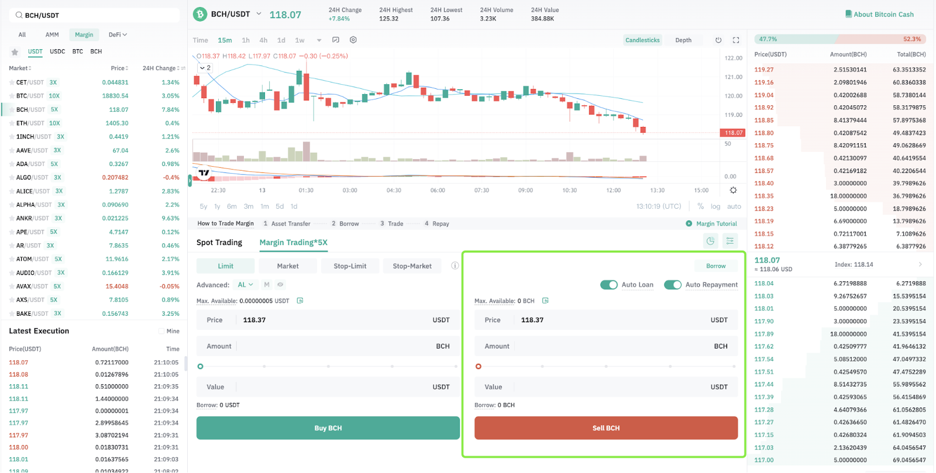Click transfer icon next to USDT Max Available

point(300,301)
